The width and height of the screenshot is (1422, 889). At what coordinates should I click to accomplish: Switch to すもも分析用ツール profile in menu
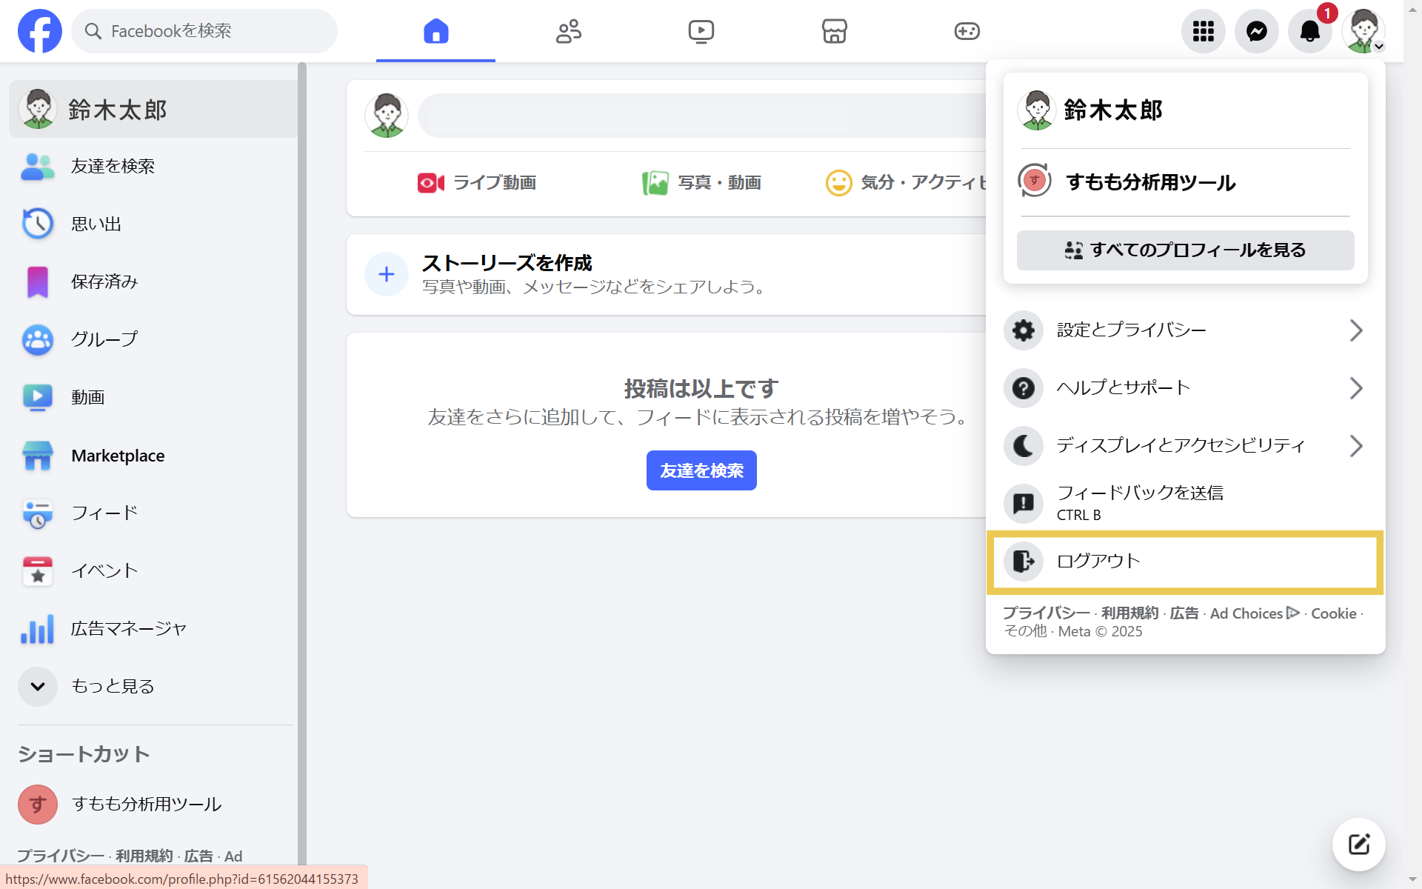[1149, 182]
